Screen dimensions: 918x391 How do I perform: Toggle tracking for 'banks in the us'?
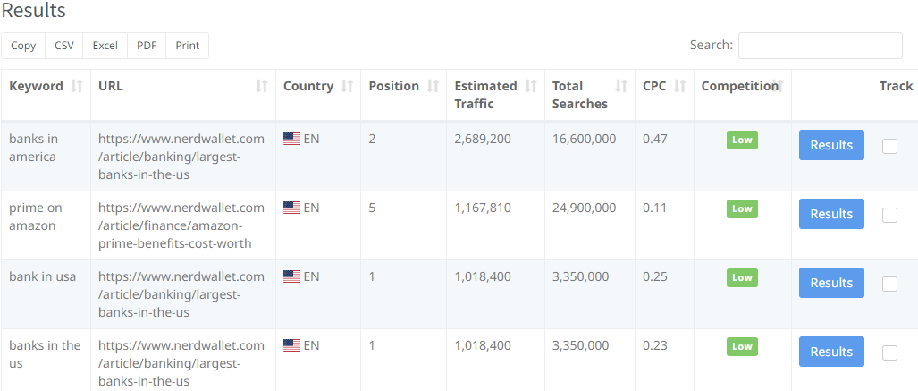point(889,353)
